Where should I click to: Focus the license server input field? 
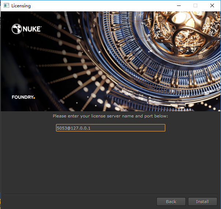[110, 128]
